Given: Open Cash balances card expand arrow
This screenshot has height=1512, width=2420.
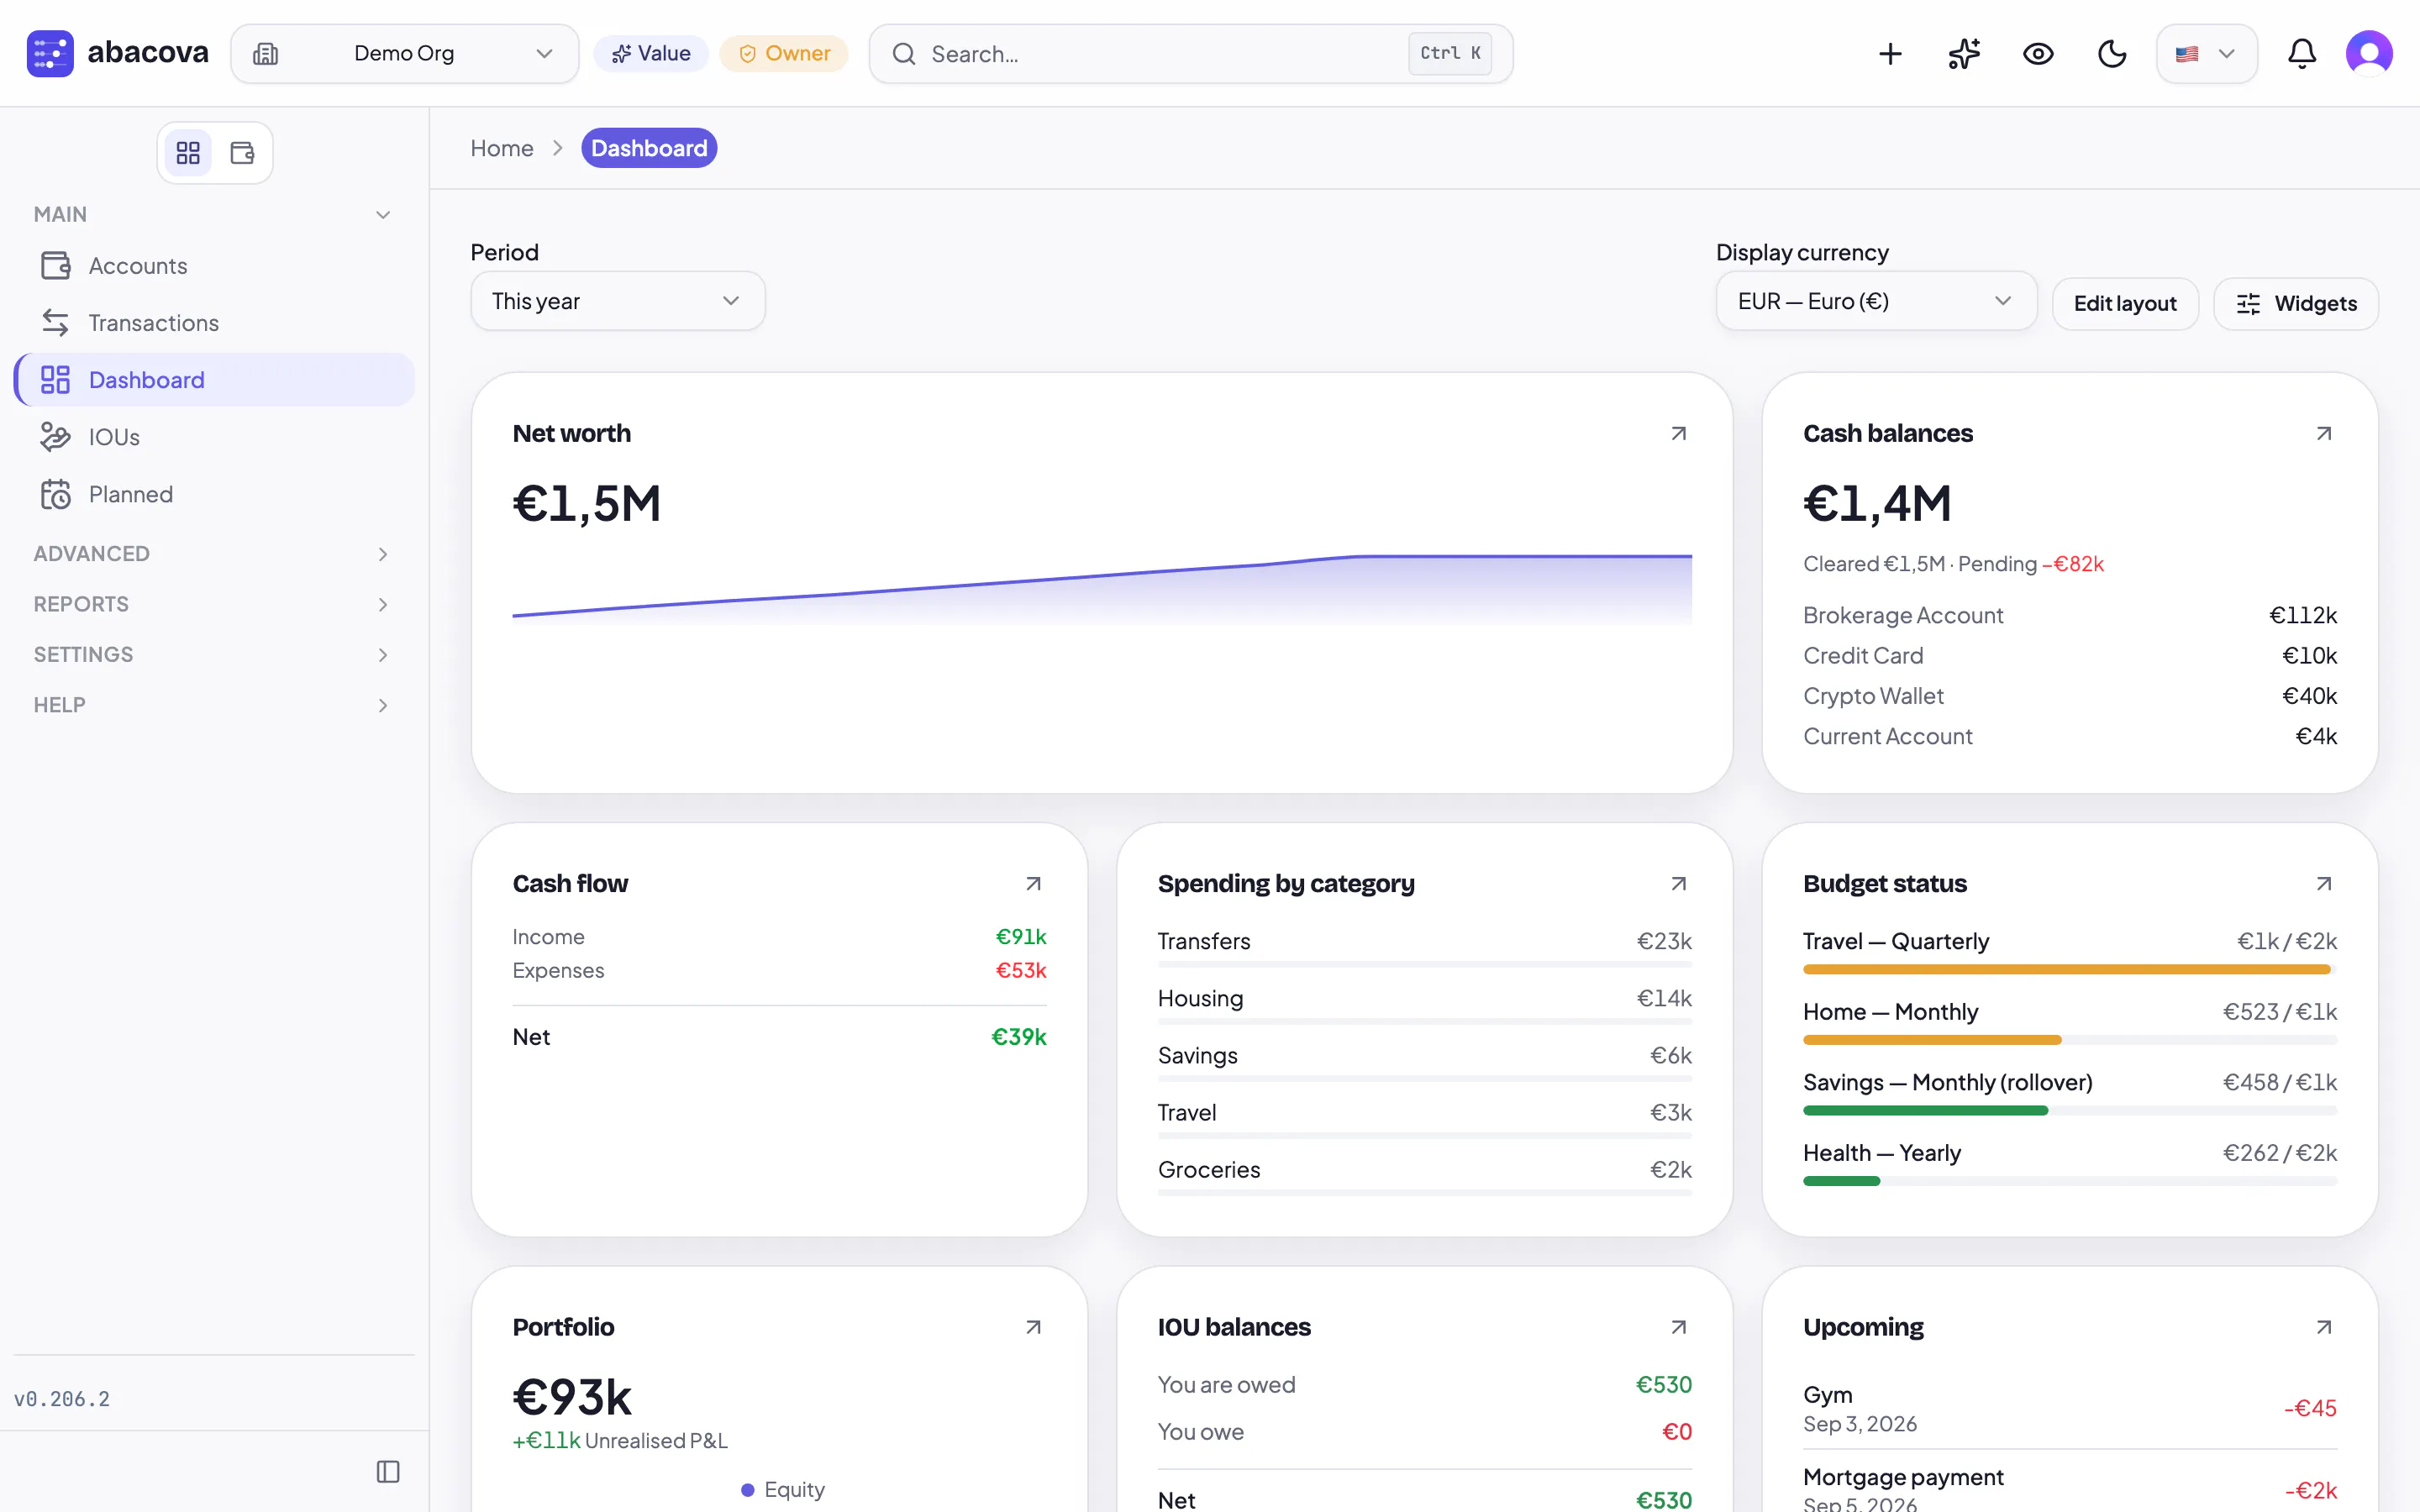Looking at the screenshot, I should pyautogui.click(x=2324, y=433).
